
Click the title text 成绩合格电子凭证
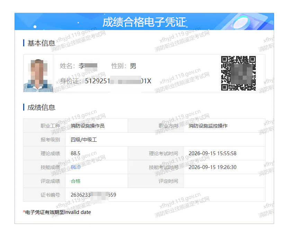(144, 22)
